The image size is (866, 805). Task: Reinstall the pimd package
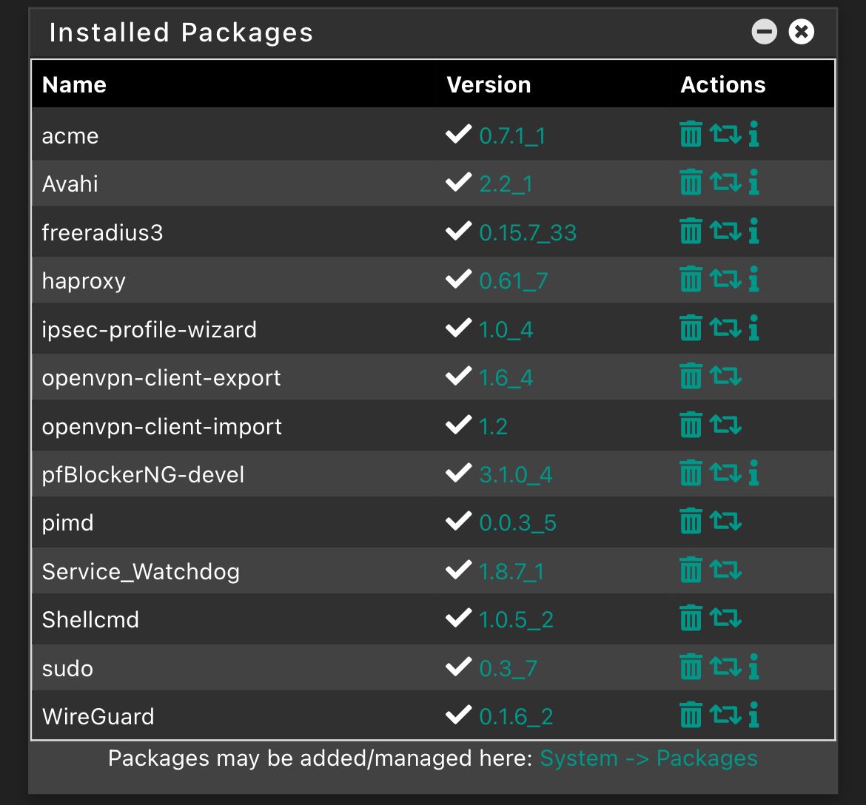[x=725, y=521]
